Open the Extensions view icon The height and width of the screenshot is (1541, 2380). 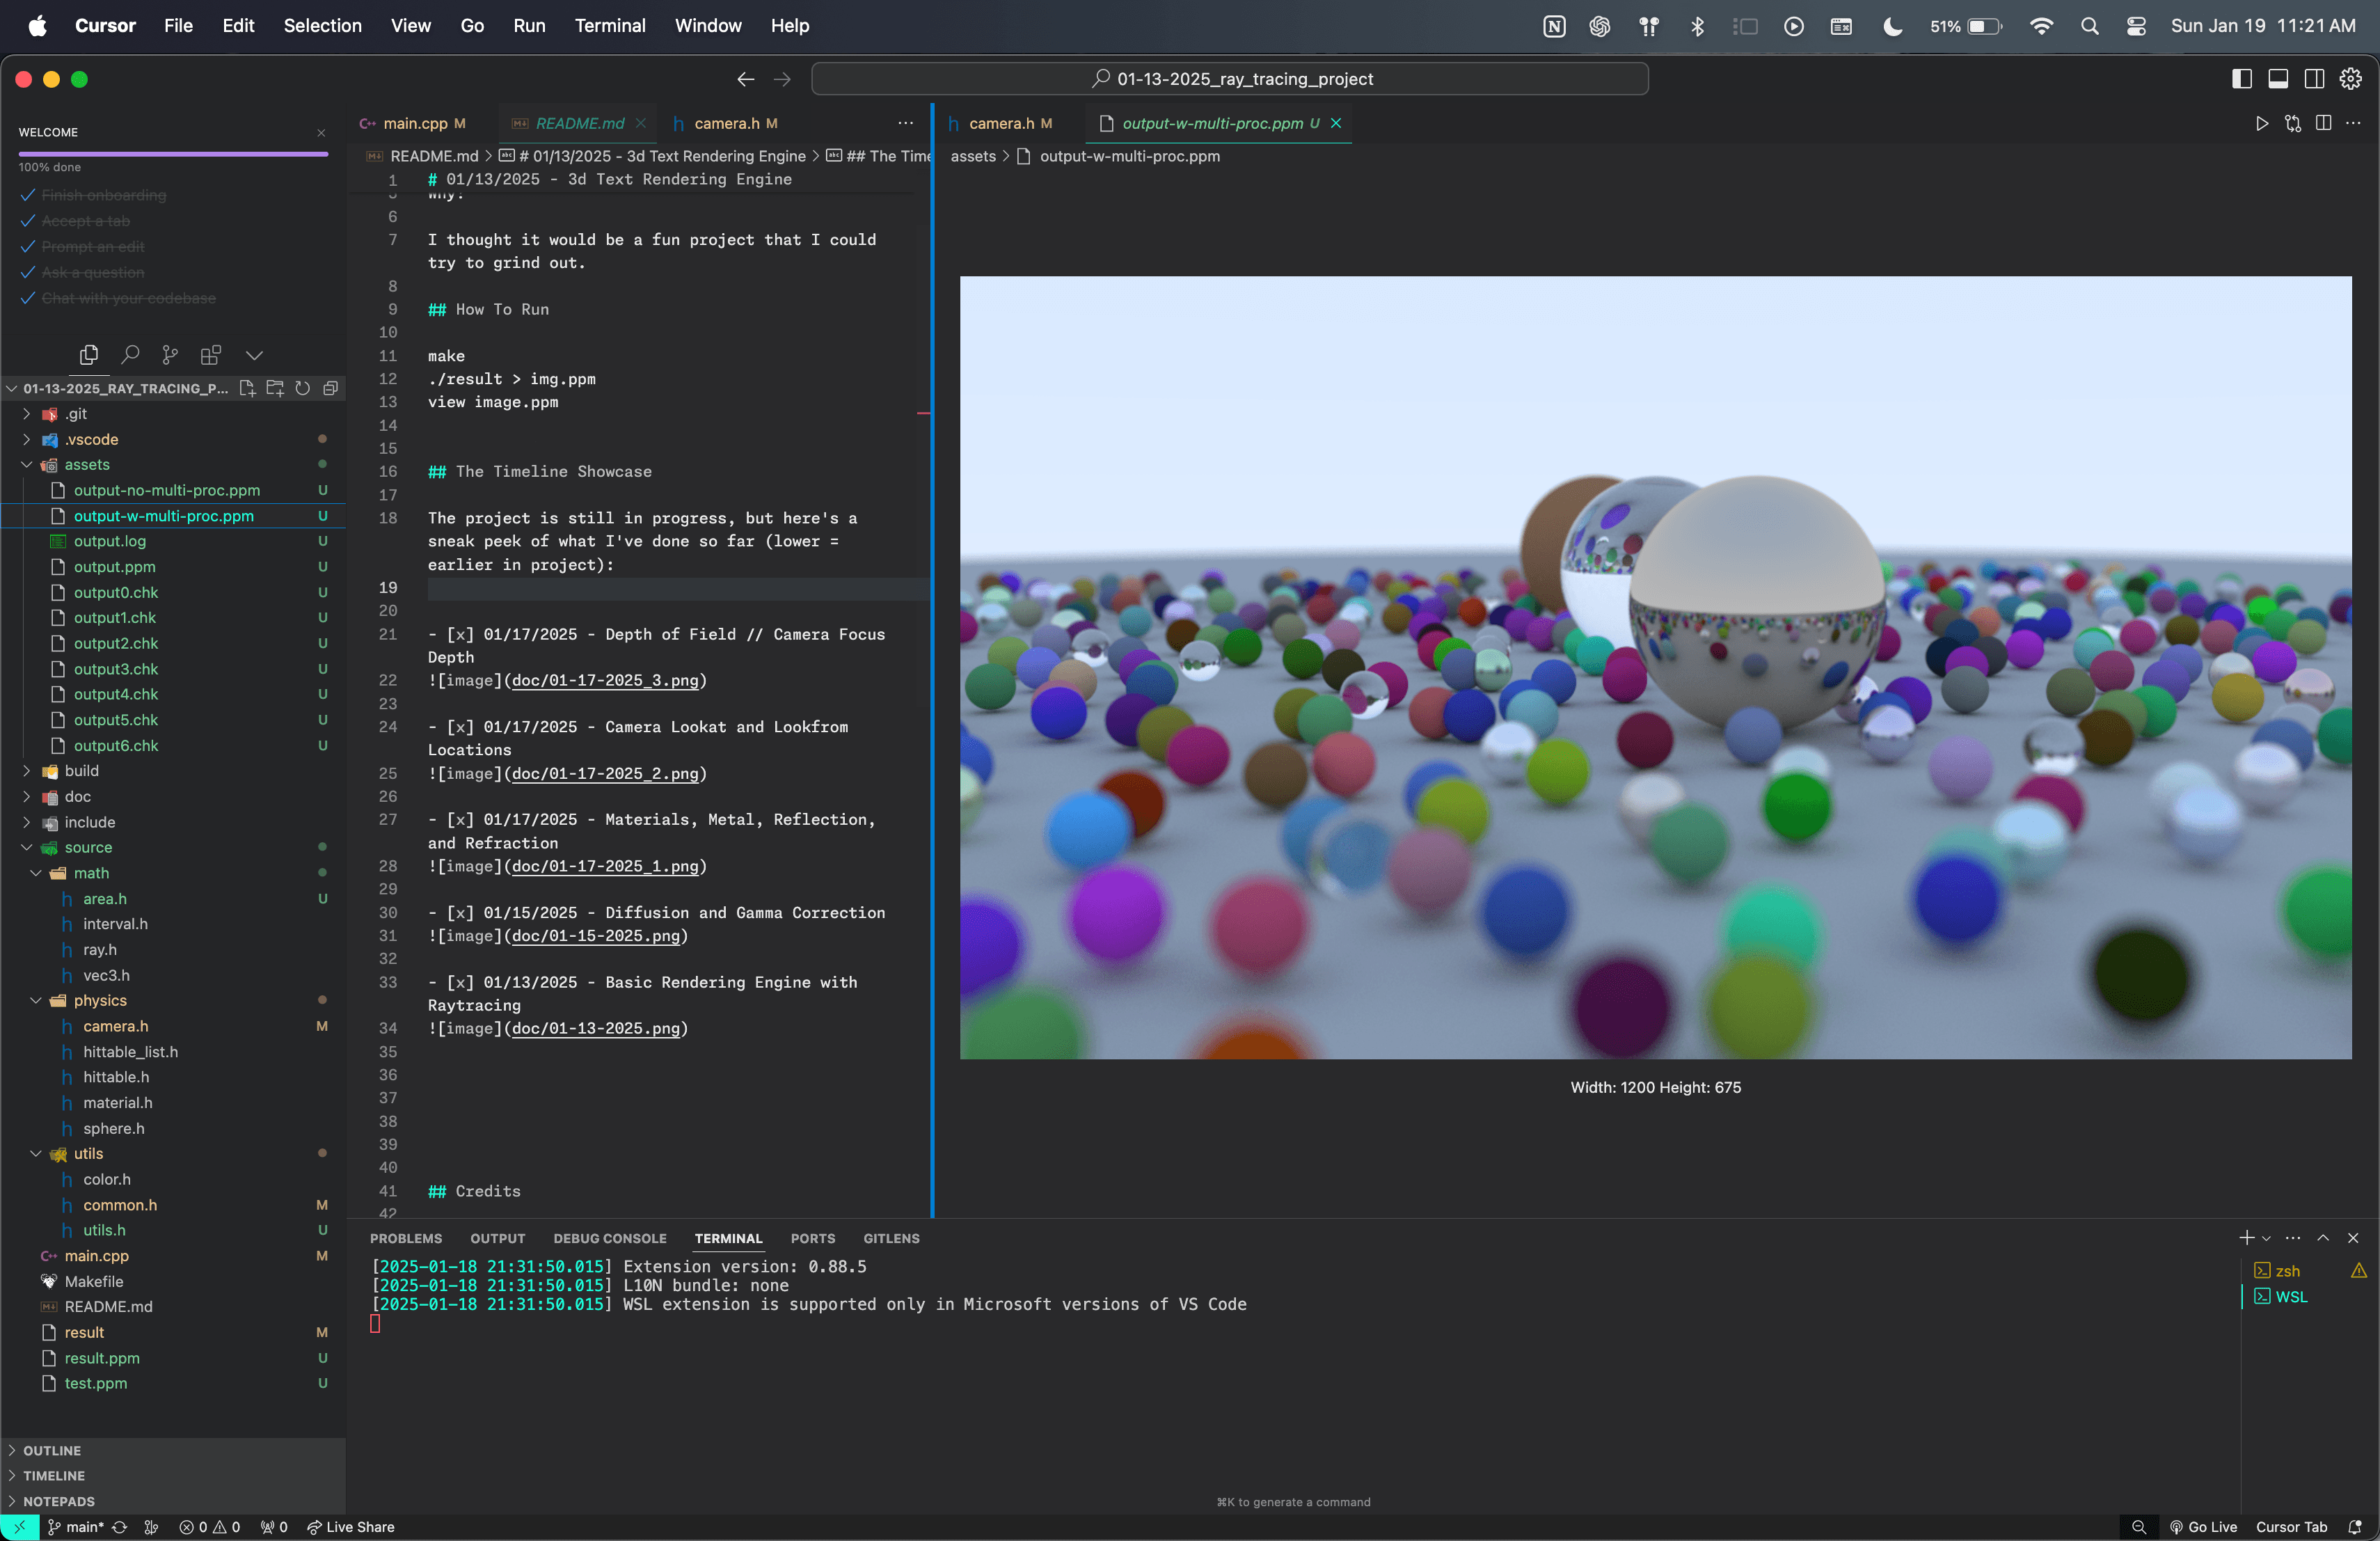click(x=211, y=355)
